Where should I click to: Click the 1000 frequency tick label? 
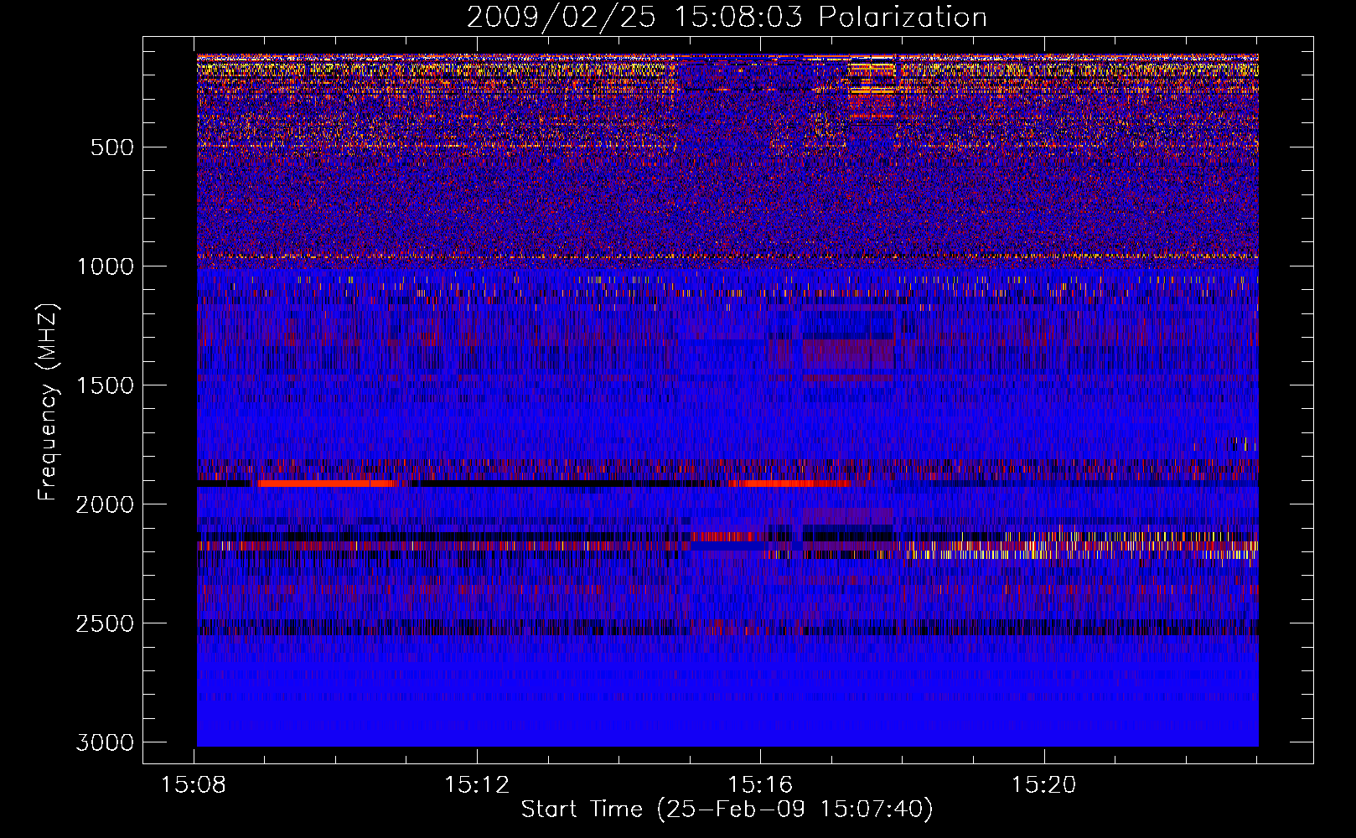tap(105, 266)
